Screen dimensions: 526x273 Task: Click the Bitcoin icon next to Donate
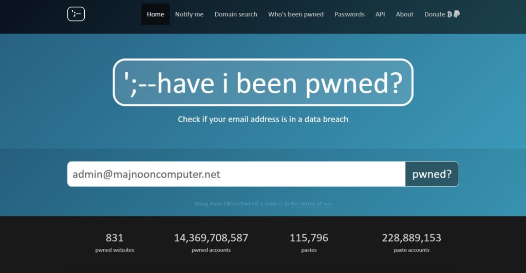450,14
